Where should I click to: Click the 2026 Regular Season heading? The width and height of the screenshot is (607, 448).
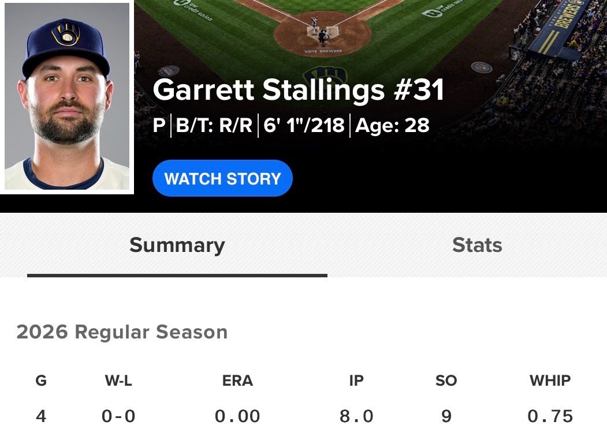(122, 332)
